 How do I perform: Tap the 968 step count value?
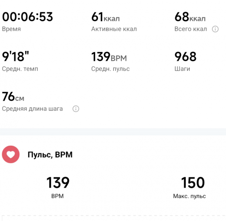(x=185, y=57)
